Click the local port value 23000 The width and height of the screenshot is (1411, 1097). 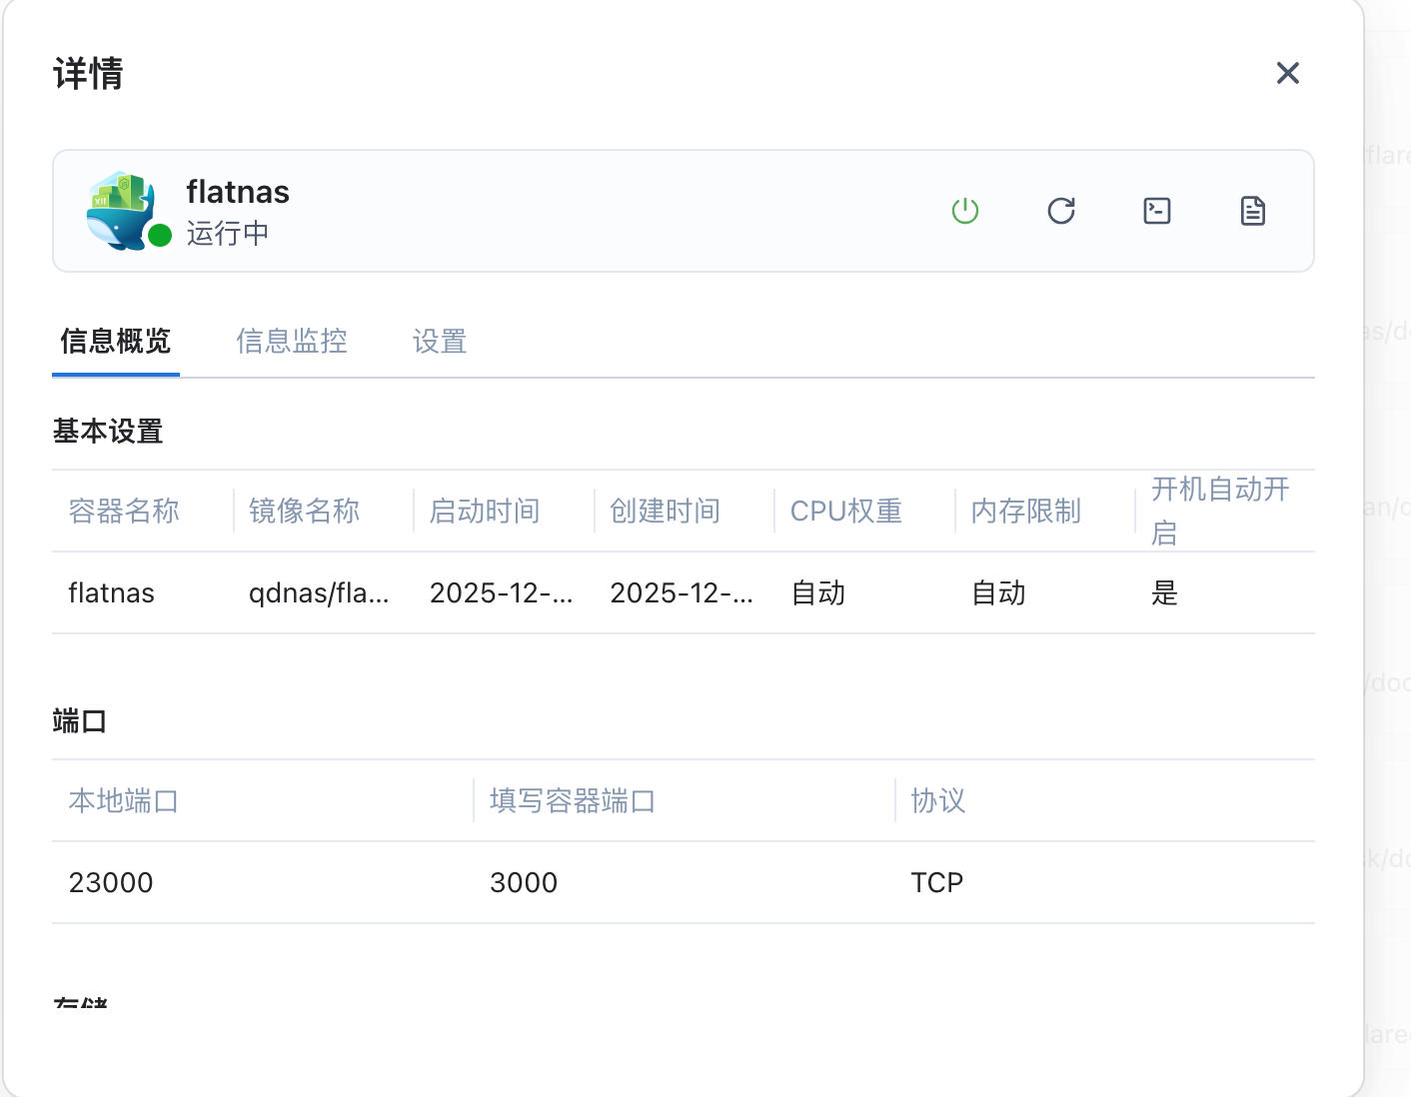111,883
